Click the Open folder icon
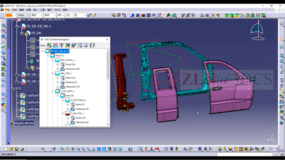 [x=11, y=149]
